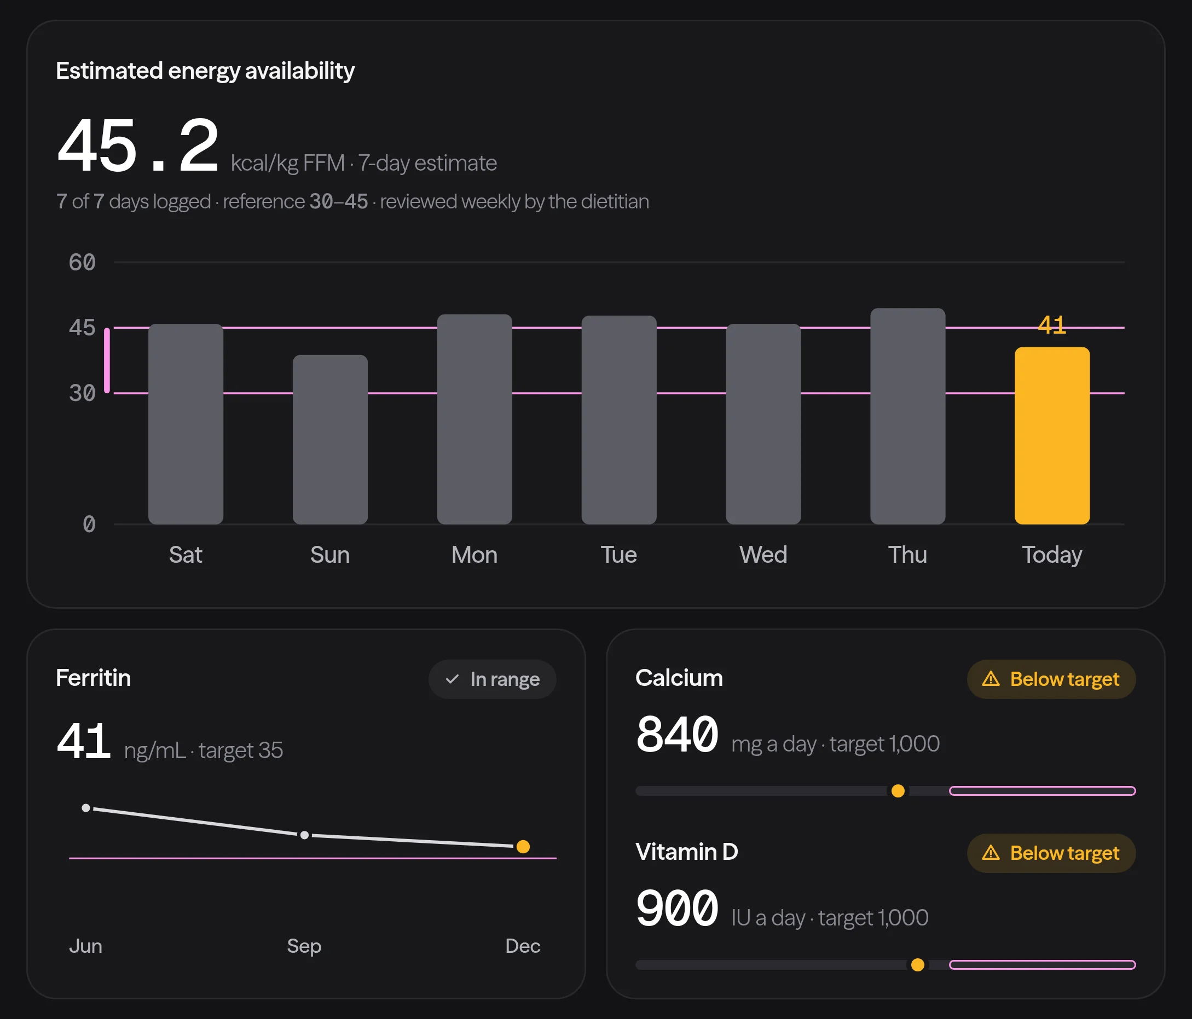The height and width of the screenshot is (1019, 1192).
Task: Click Vitamin D 'Below target' badge text
Action: click(1064, 853)
